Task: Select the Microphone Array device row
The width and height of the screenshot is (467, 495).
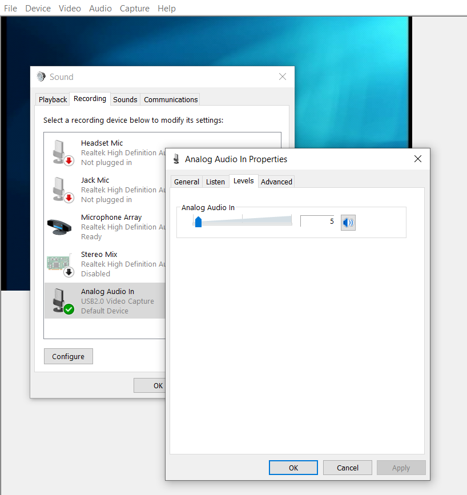Action: [105, 227]
